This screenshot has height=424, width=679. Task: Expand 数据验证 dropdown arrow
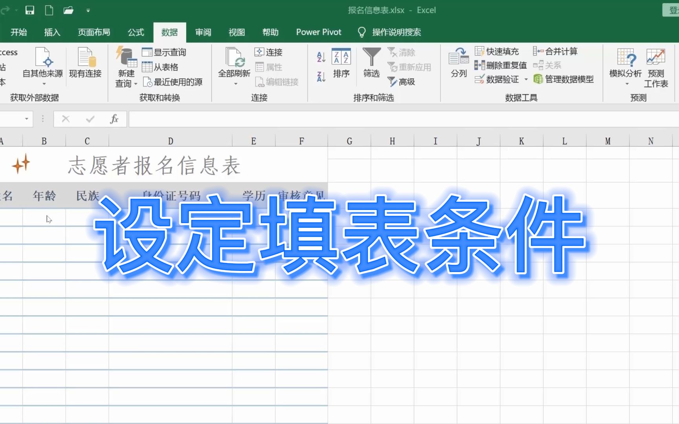(526, 79)
